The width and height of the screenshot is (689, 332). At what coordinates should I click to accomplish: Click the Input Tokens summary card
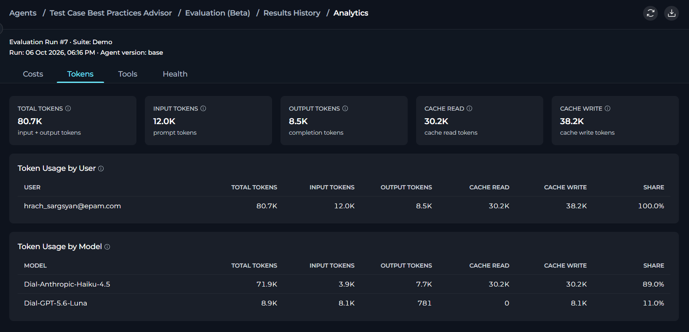208,121
